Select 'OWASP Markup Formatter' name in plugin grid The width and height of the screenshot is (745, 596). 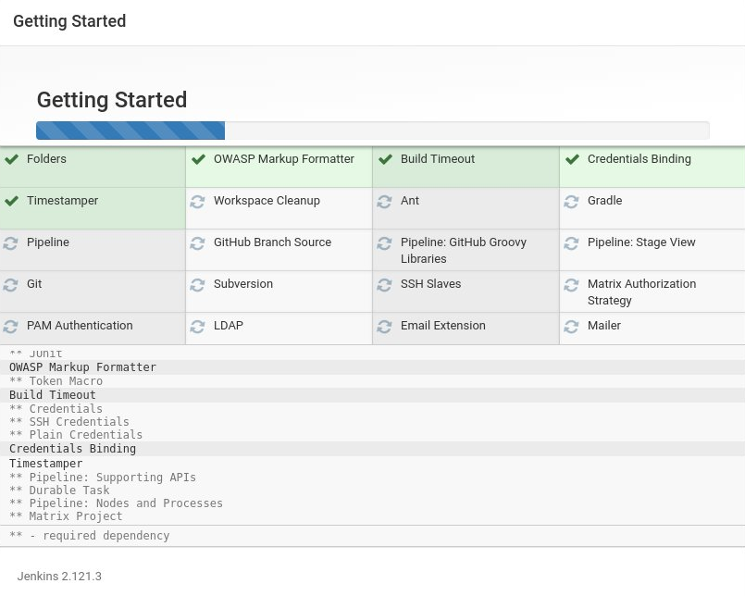(284, 159)
